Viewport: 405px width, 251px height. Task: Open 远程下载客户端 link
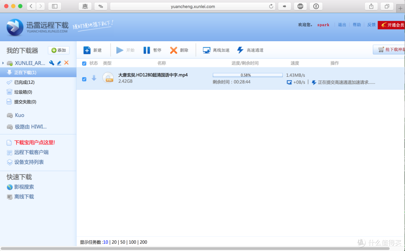click(x=31, y=152)
